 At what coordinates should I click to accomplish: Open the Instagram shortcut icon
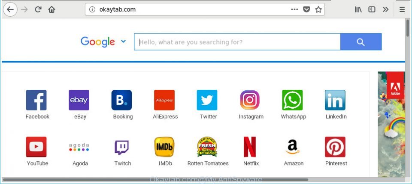pyautogui.click(x=250, y=100)
